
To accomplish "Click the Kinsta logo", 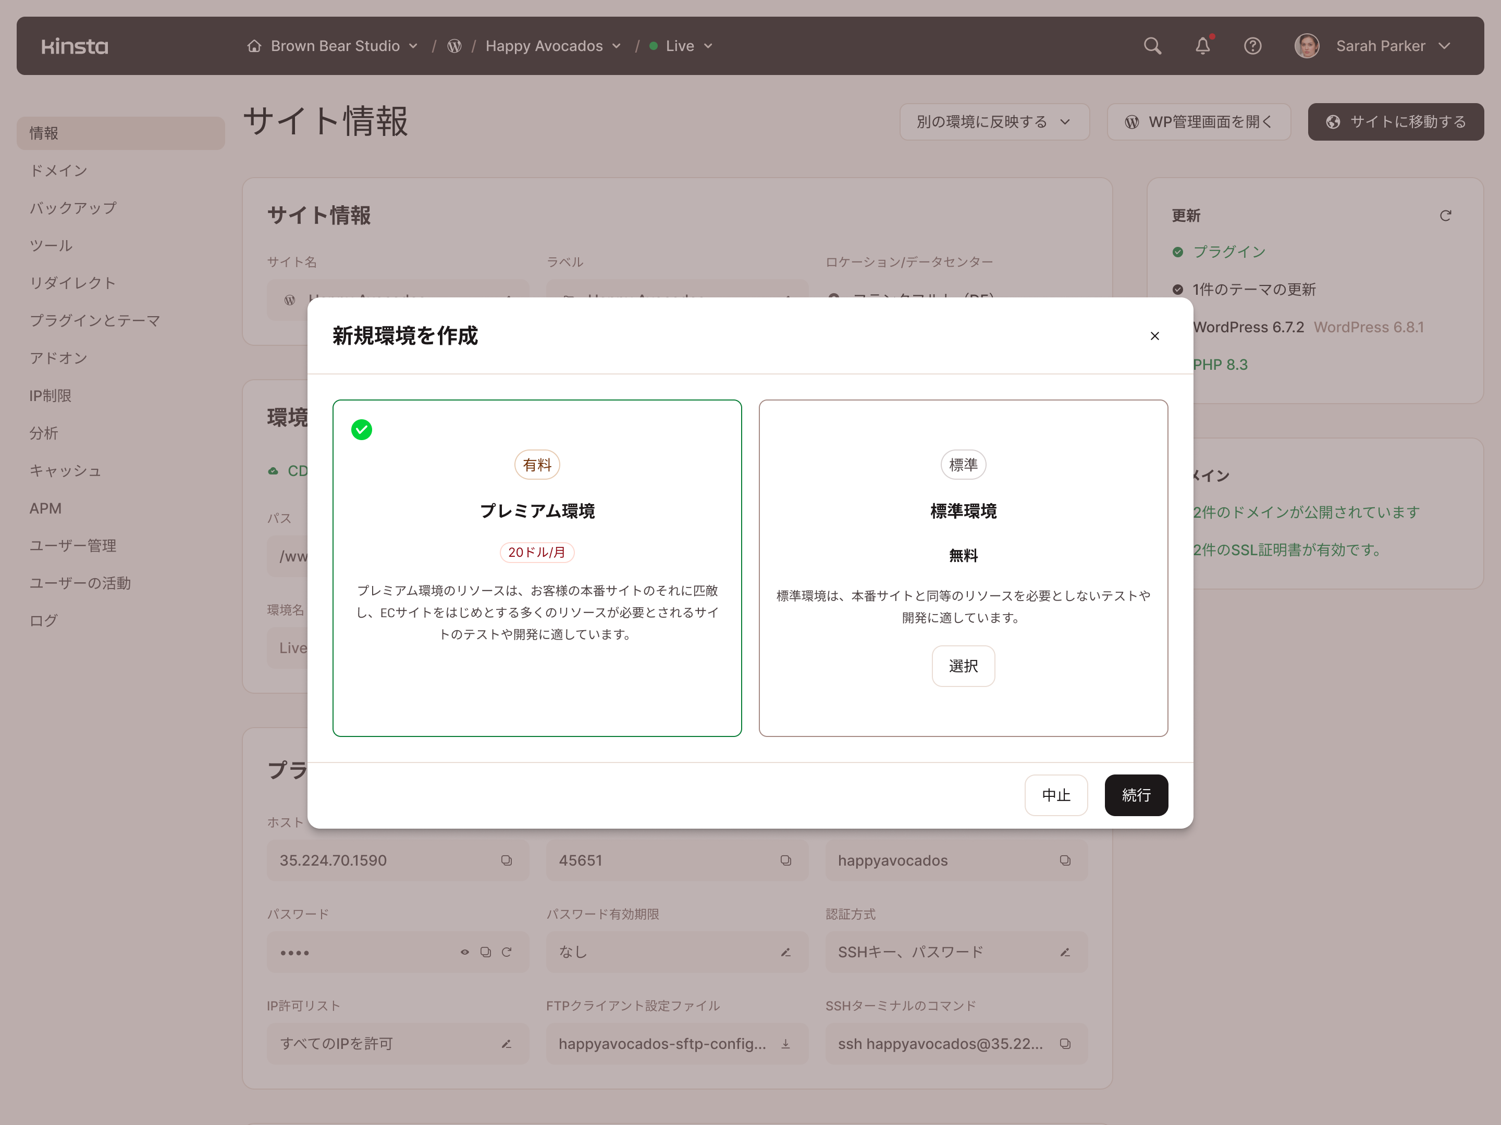I will 75,45.
